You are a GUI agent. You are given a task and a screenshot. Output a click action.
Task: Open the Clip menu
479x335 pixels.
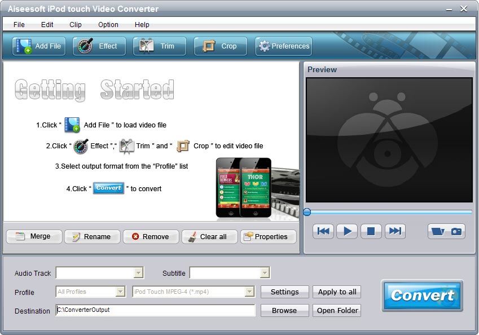(76, 25)
